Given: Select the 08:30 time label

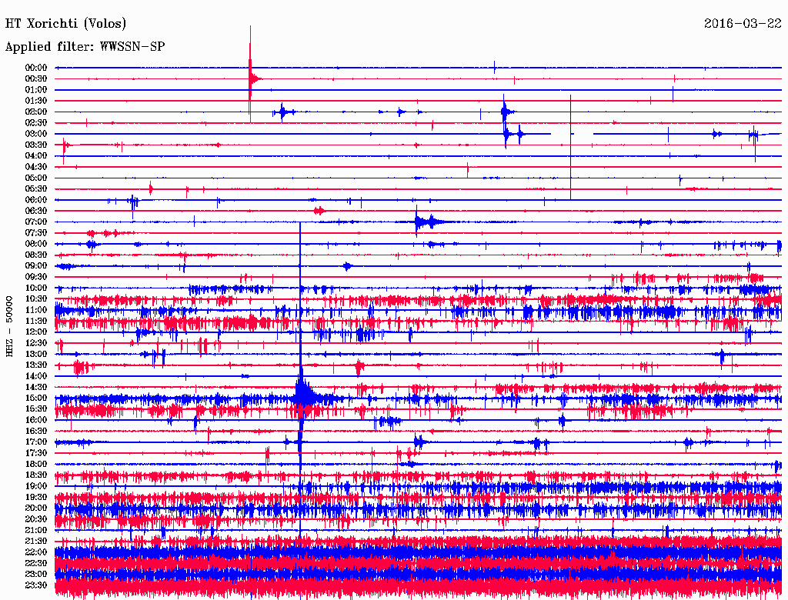Looking at the screenshot, I should click(x=36, y=255).
